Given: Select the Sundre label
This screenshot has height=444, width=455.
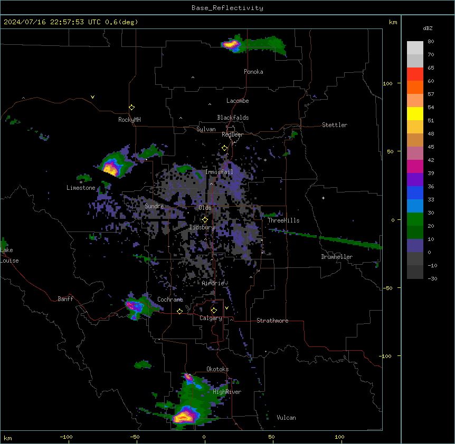Looking at the screenshot, I should [x=154, y=206].
